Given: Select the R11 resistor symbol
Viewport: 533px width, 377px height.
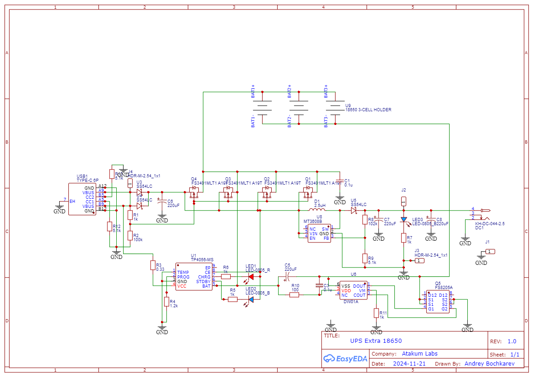Looking at the screenshot, I should click(376, 313).
